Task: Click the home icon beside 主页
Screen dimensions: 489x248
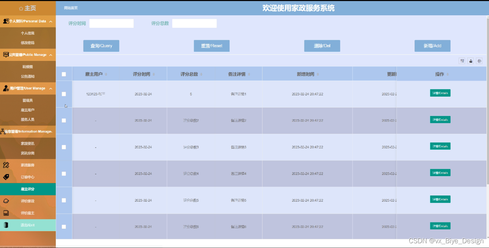Action: tap(21, 8)
